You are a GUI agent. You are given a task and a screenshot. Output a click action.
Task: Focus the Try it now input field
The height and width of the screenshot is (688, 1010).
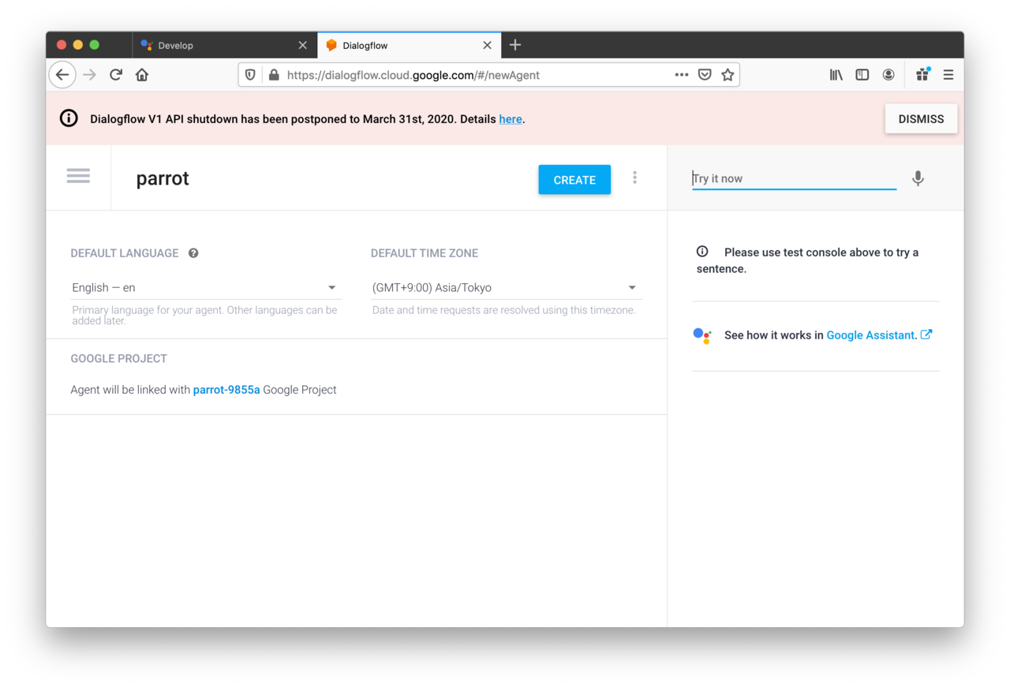coord(794,179)
